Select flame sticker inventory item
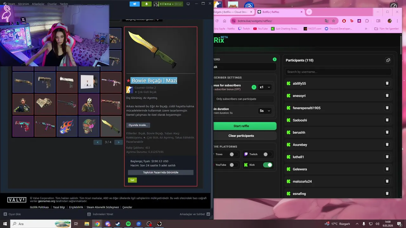This screenshot has width=406, height=228. tap(67, 126)
